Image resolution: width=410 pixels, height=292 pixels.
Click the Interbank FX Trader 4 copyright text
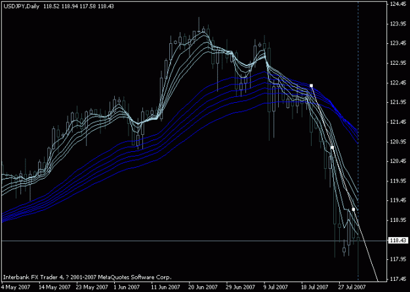[87, 277]
